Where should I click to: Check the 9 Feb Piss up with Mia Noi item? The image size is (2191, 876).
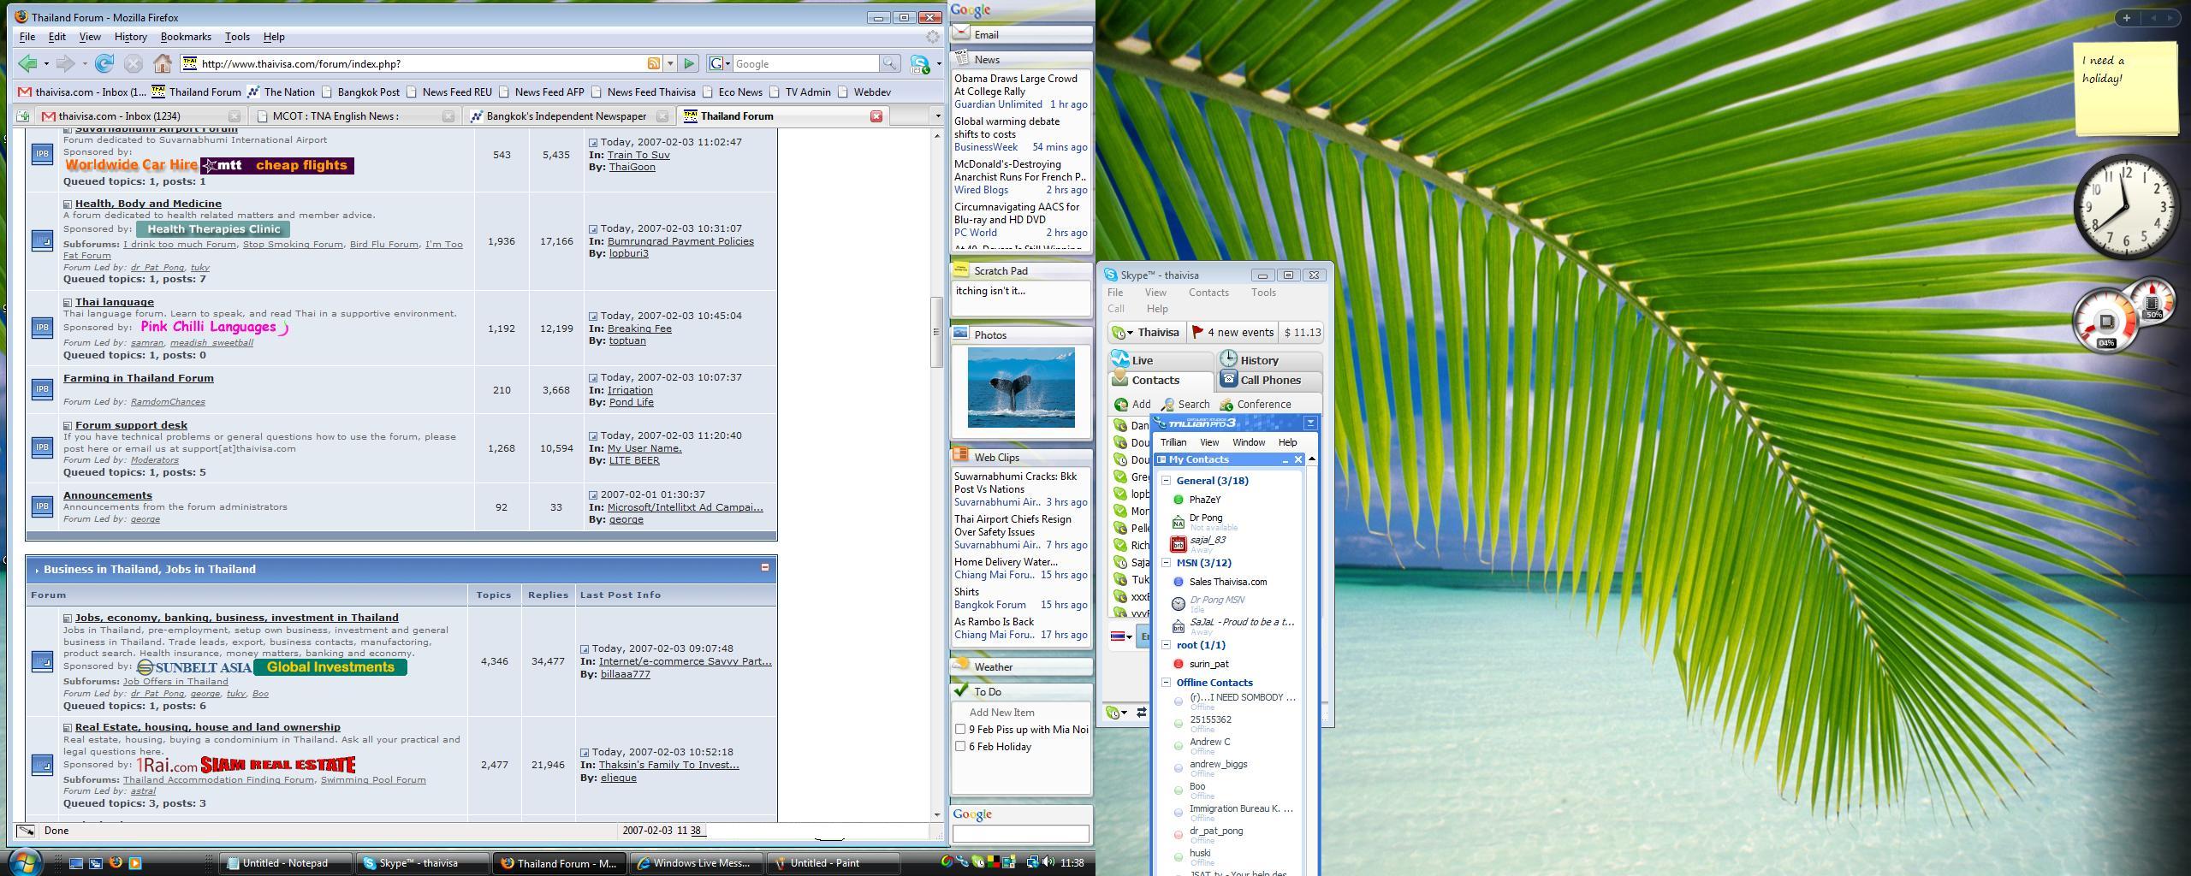click(960, 730)
